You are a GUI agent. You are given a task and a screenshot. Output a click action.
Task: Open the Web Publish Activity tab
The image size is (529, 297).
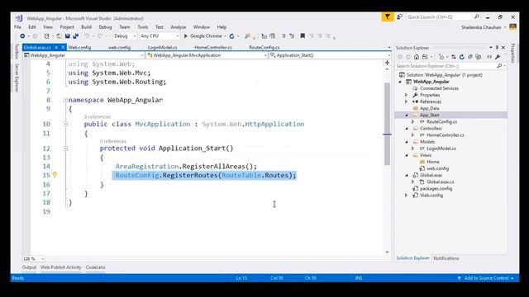[x=61, y=267]
